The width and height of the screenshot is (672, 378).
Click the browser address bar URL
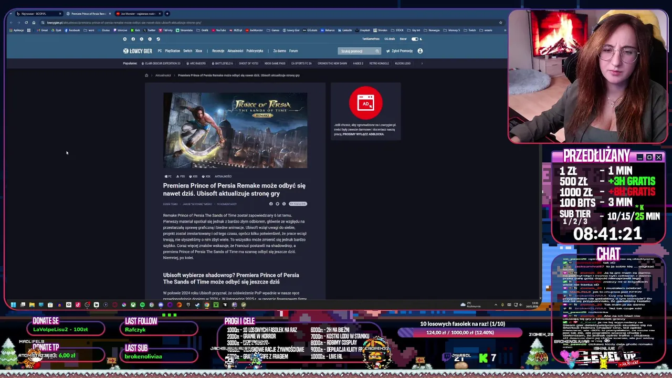click(124, 23)
